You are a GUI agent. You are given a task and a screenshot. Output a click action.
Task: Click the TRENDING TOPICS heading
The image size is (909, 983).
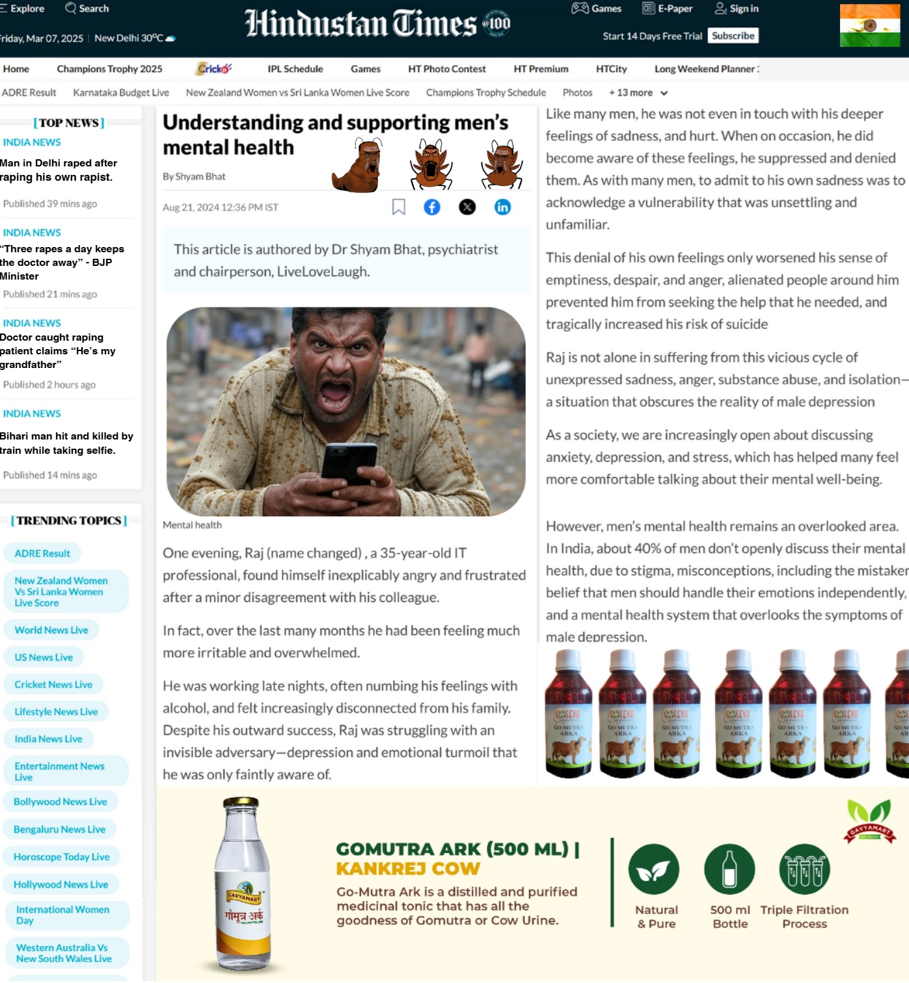pos(69,521)
